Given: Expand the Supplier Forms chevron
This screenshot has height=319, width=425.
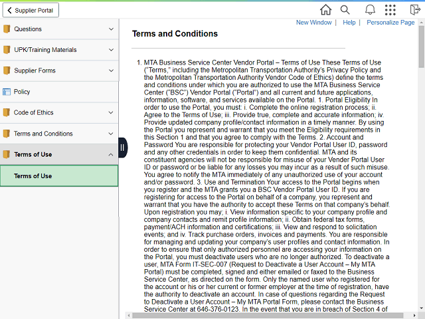Looking at the screenshot, I should point(111,70).
